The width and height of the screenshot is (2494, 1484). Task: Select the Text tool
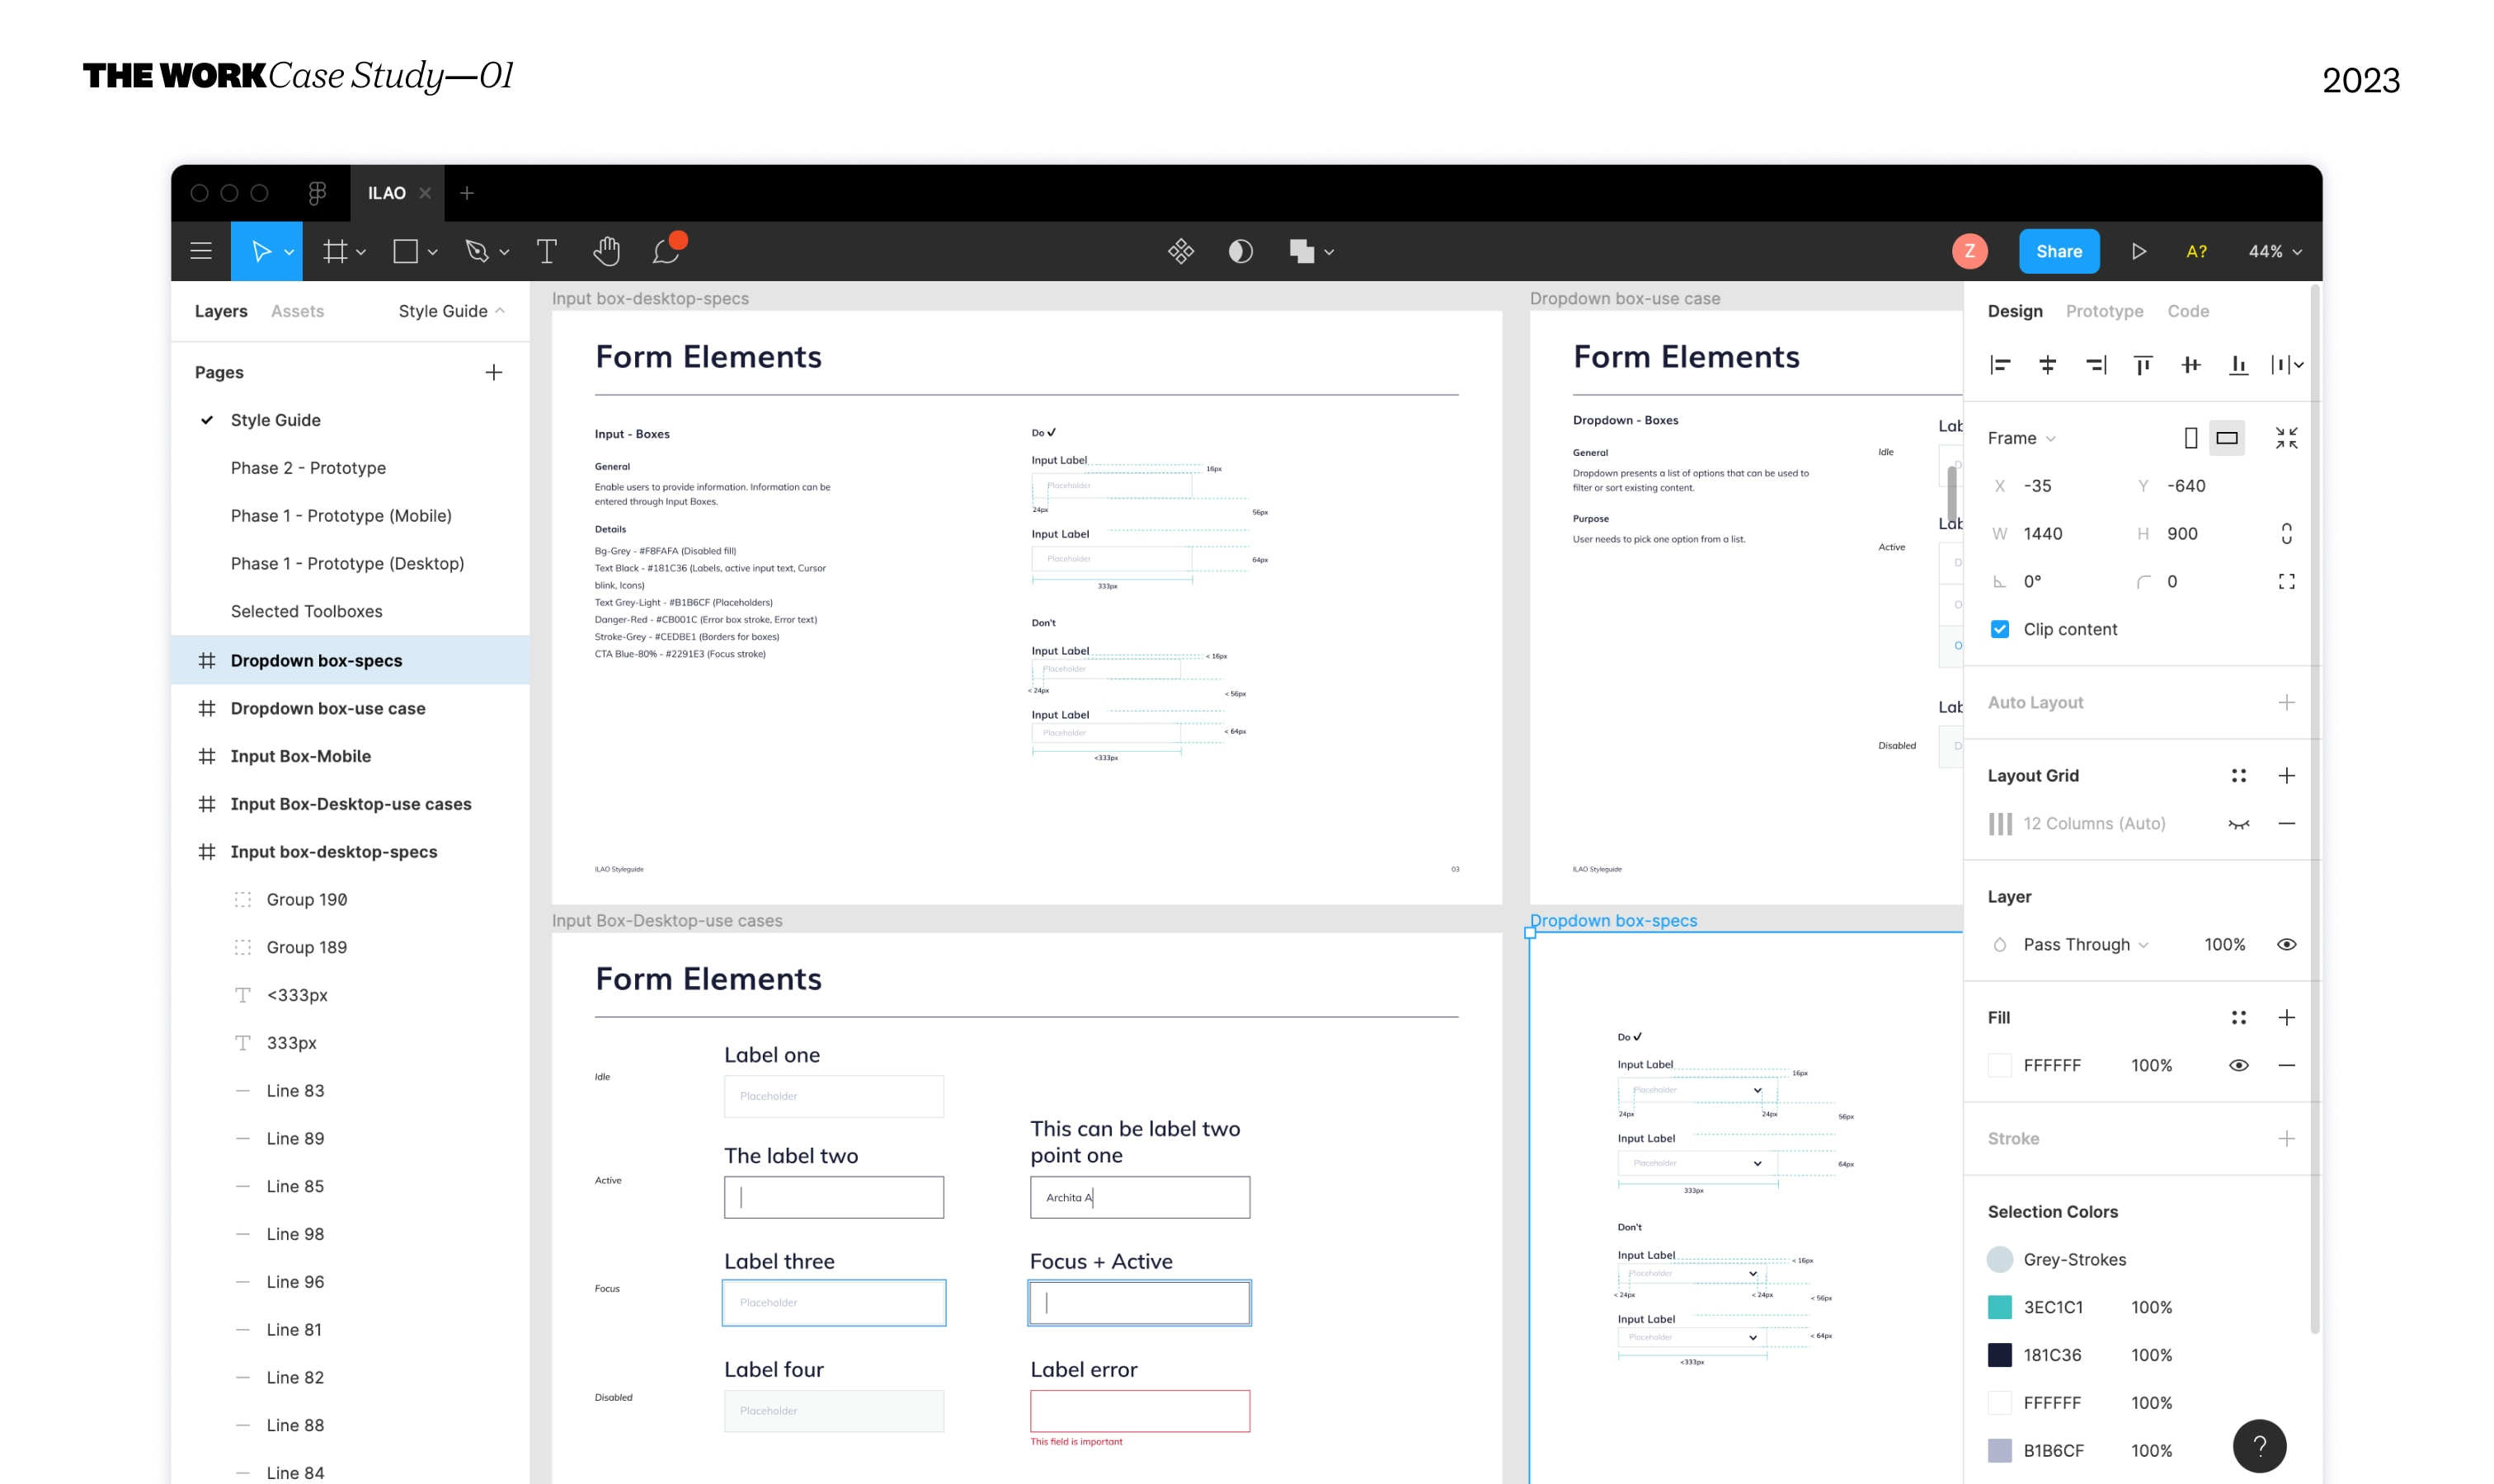coord(546,251)
